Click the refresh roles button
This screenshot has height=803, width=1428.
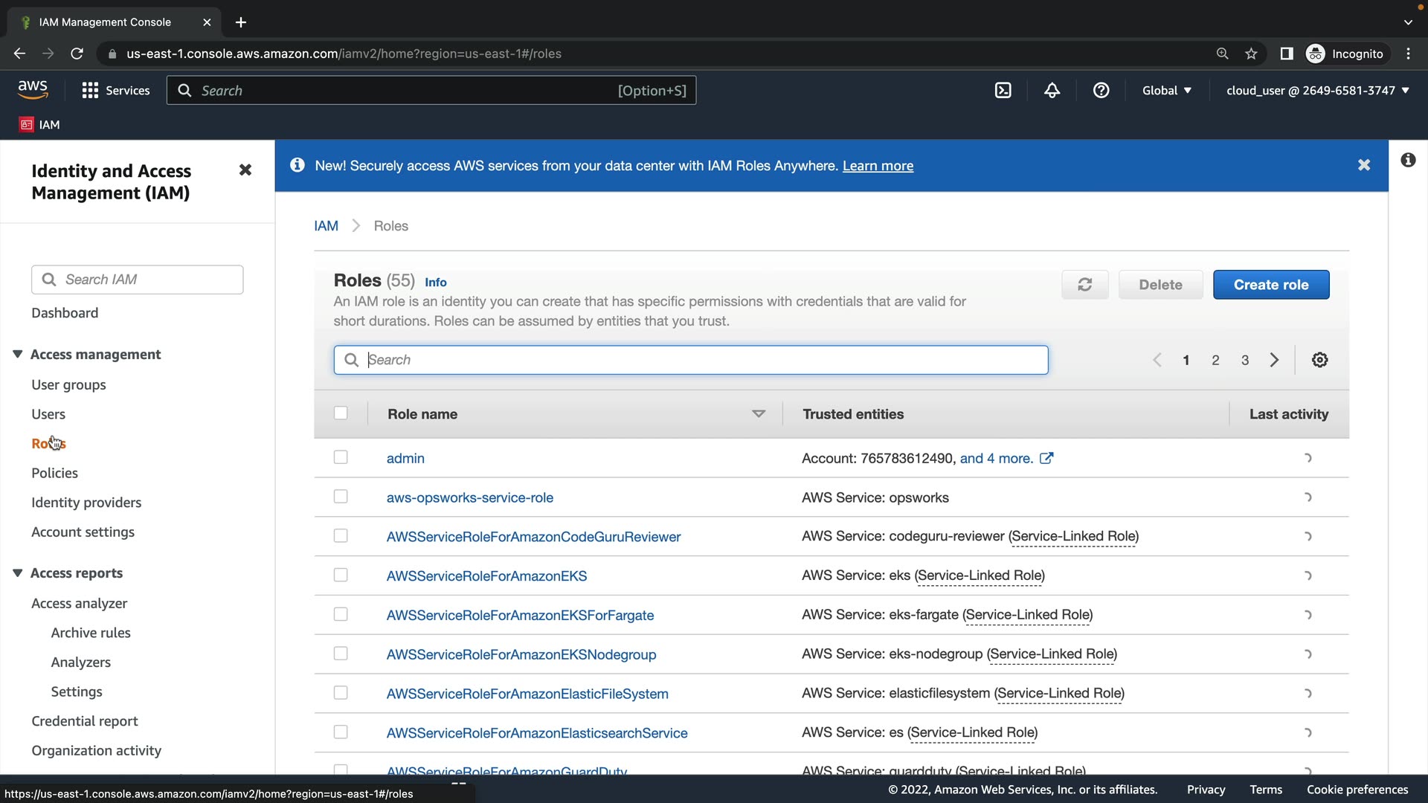tap(1084, 285)
